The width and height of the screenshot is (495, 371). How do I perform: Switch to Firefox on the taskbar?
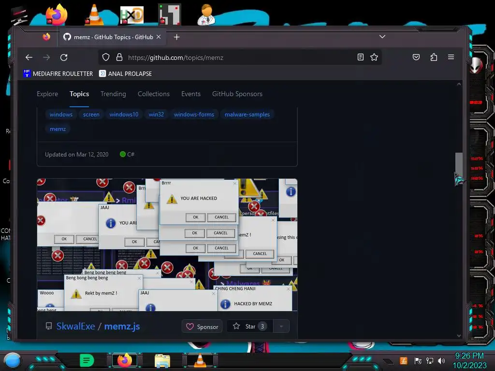tap(125, 360)
